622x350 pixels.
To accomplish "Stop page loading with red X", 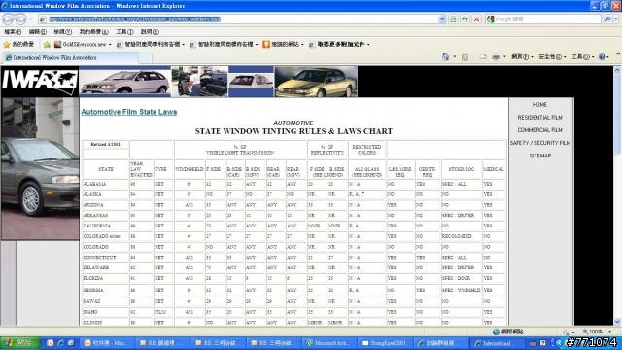I will pyautogui.click(x=476, y=18).
